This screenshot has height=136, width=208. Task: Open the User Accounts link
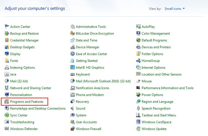[x=86, y=122]
